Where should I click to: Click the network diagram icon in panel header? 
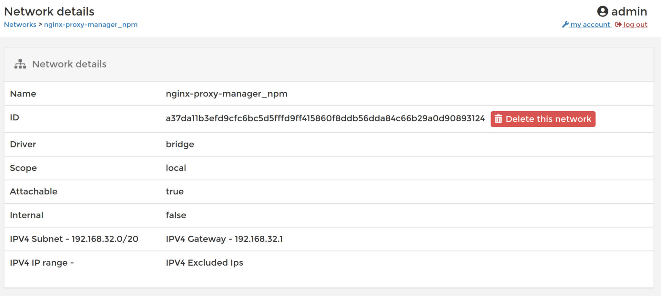pos(19,64)
